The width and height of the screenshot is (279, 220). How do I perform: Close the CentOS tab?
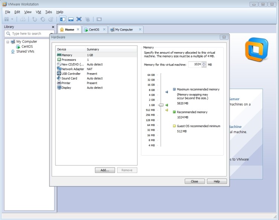104,29
